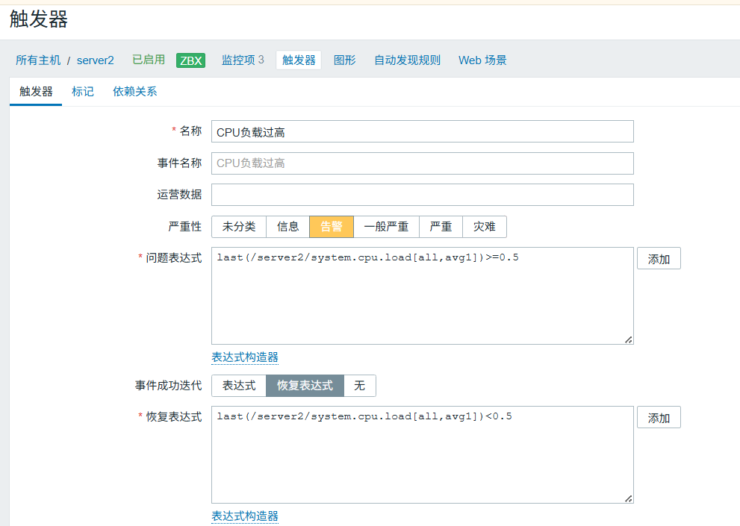The width and height of the screenshot is (740, 526).
Task: Set severity to 灾难
Action: tap(485, 227)
